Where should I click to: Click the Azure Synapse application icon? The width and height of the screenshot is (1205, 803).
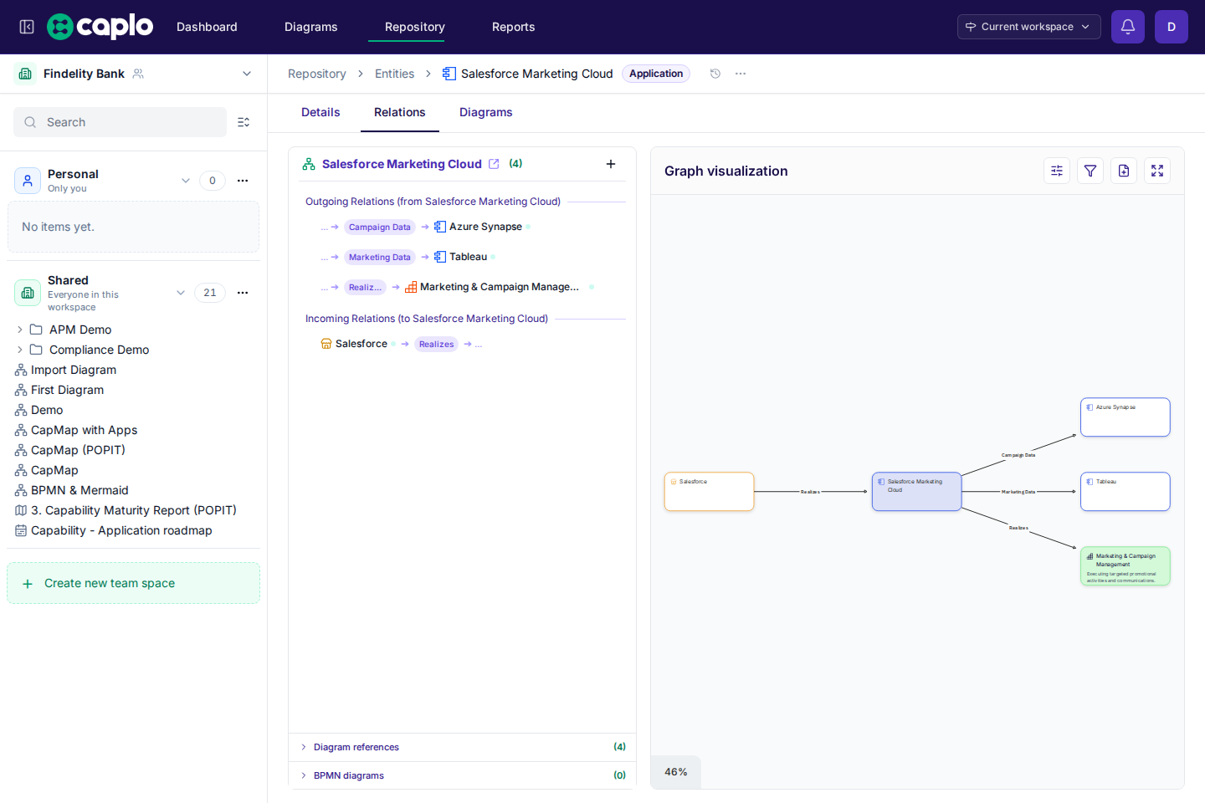click(440, 227)
